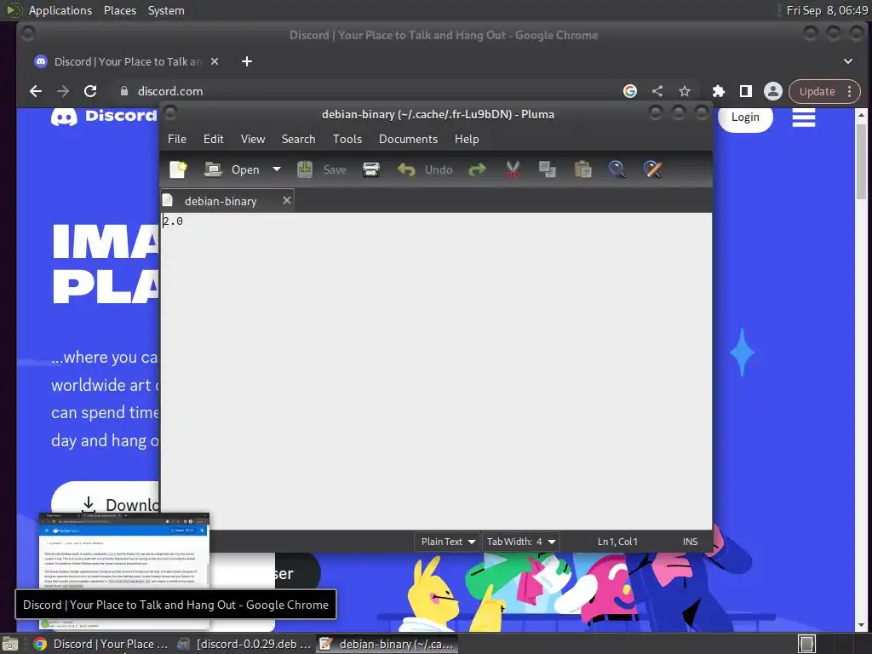Screen dimensions: 872x654
Task: Open the Tab Width dropdown
Action: click(x=521, y=542)
